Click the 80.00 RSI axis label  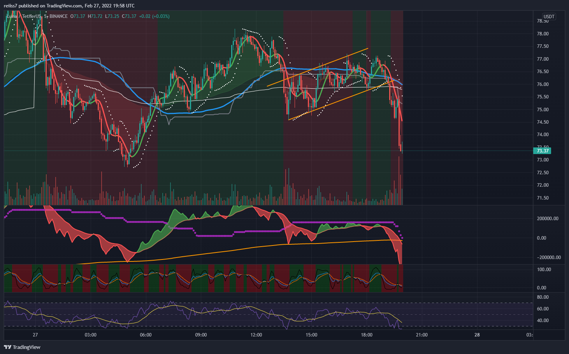point(543,297)
